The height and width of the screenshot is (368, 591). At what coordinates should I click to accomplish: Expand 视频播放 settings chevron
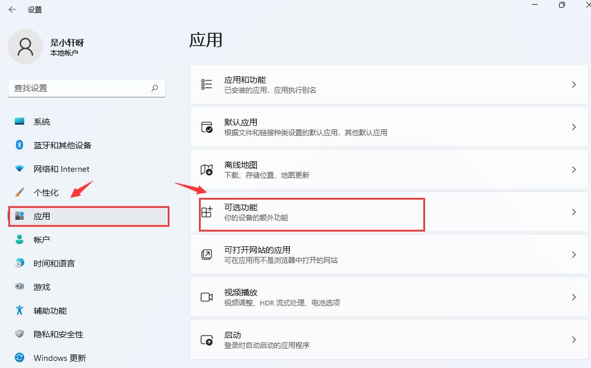(x=573, y=297)
